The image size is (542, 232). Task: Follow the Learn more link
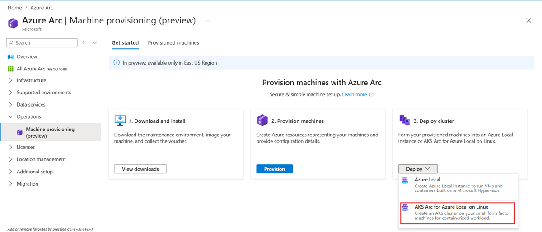pyautogui.click(x=355, y=95)
